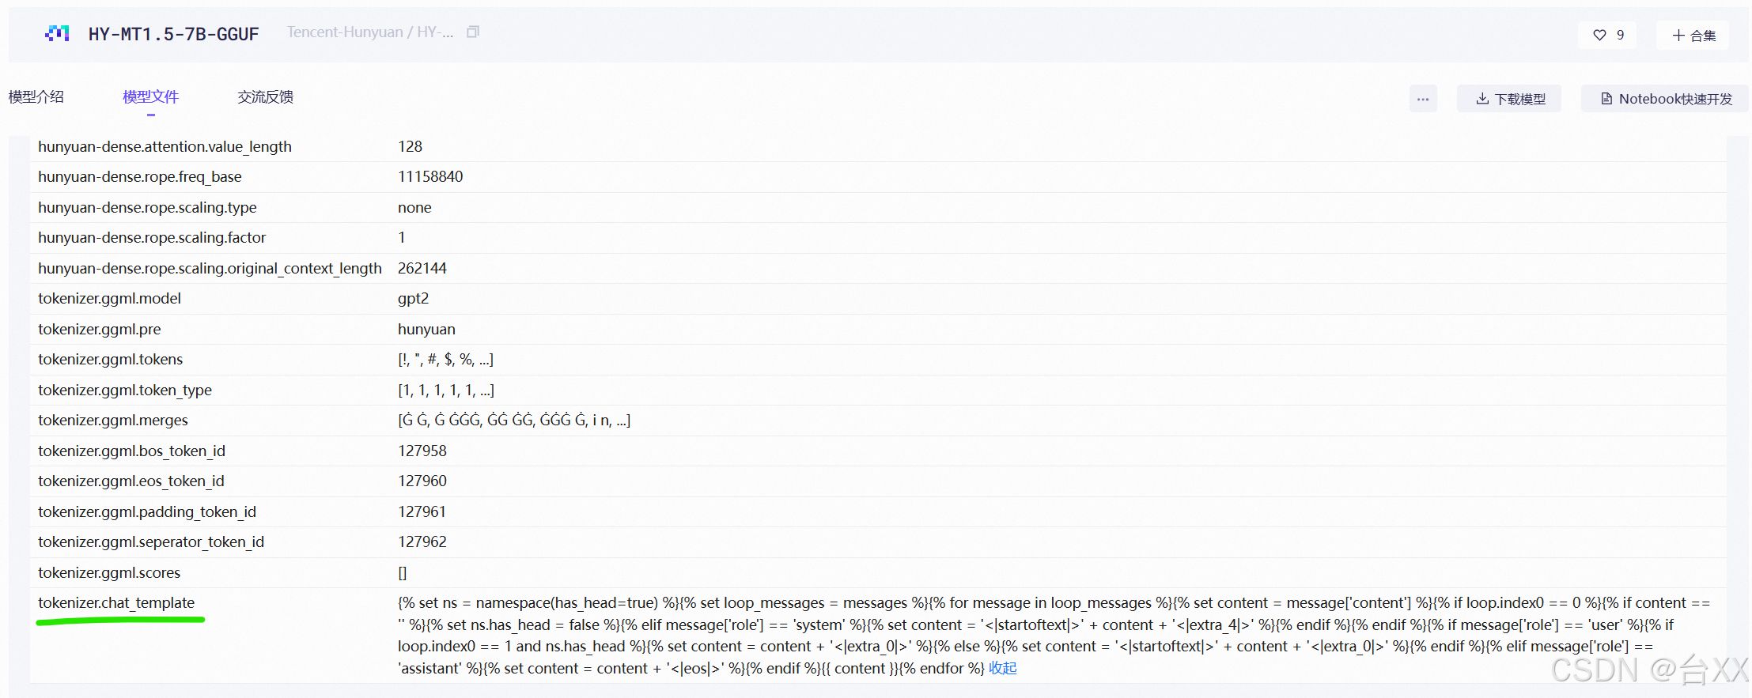
Task: Click the 下载模型 download button
Action: pos(1509,99)
